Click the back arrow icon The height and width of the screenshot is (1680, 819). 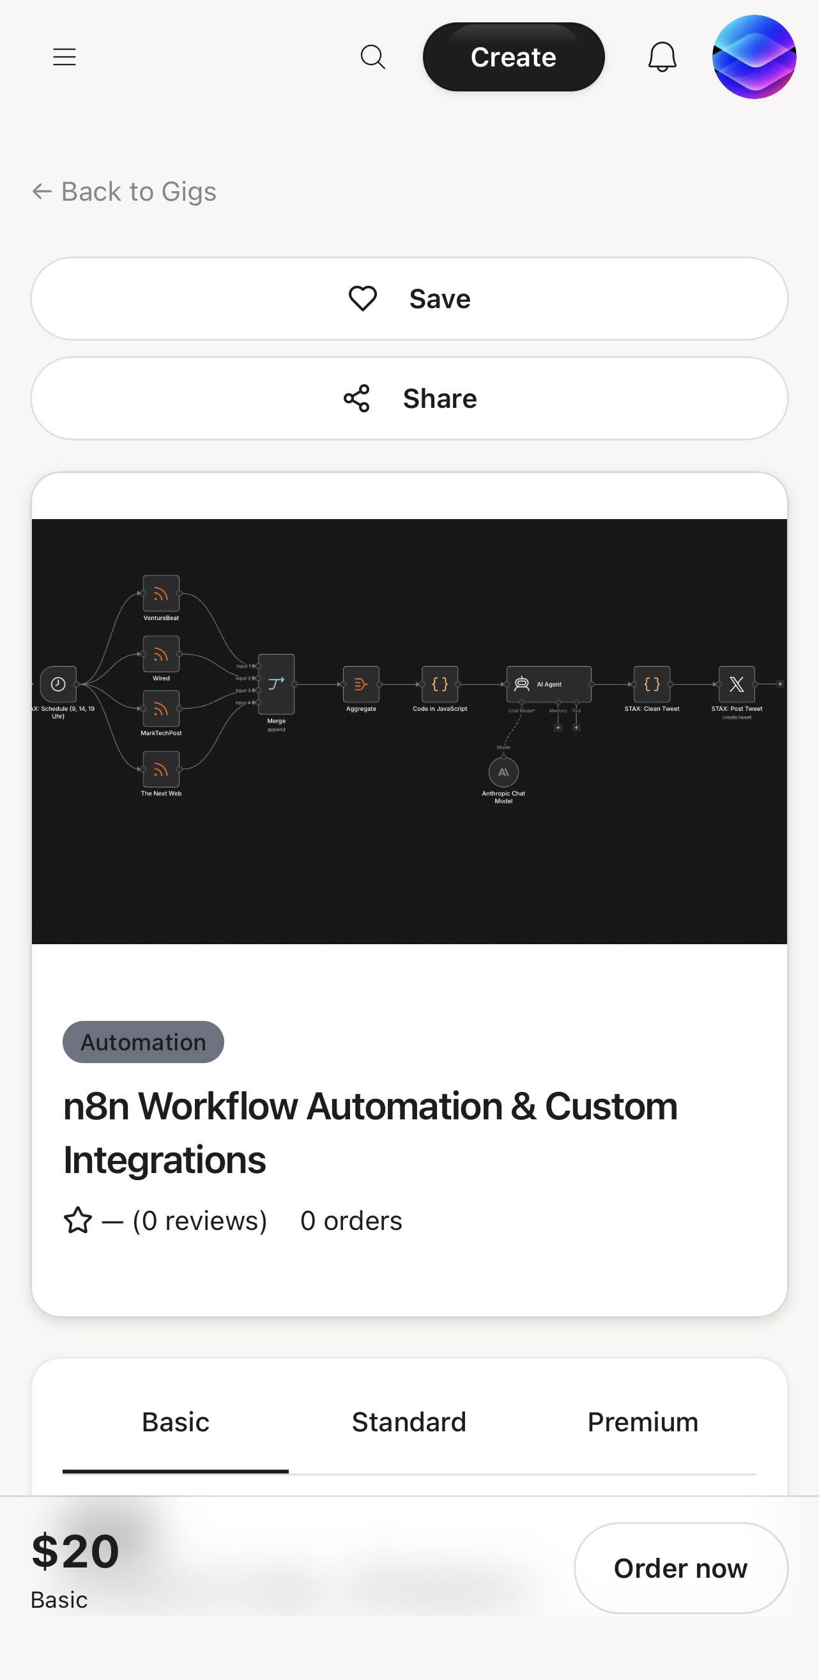click(42, 192)
